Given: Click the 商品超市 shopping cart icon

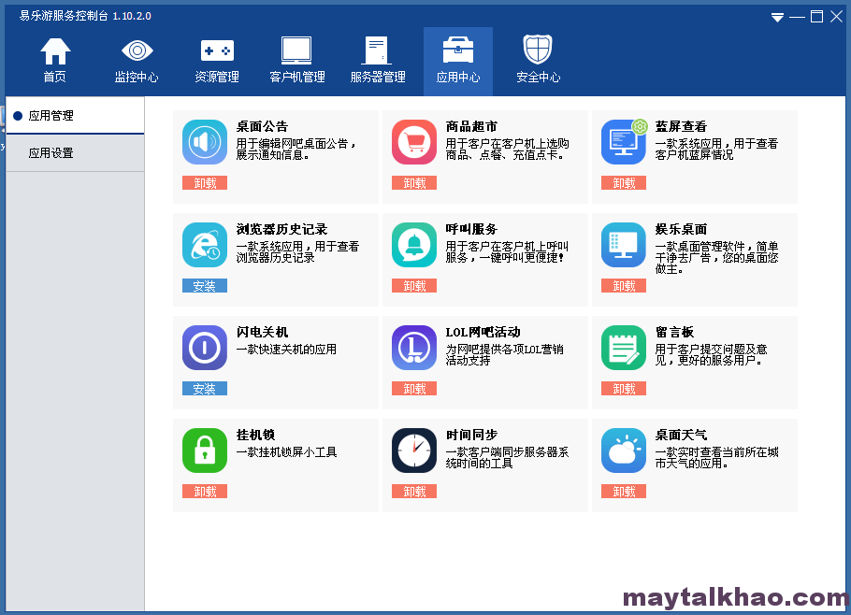Looking at the screenshot, I should [x=414, y=142].
